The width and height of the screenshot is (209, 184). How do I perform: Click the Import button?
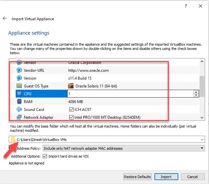[166, 177]
